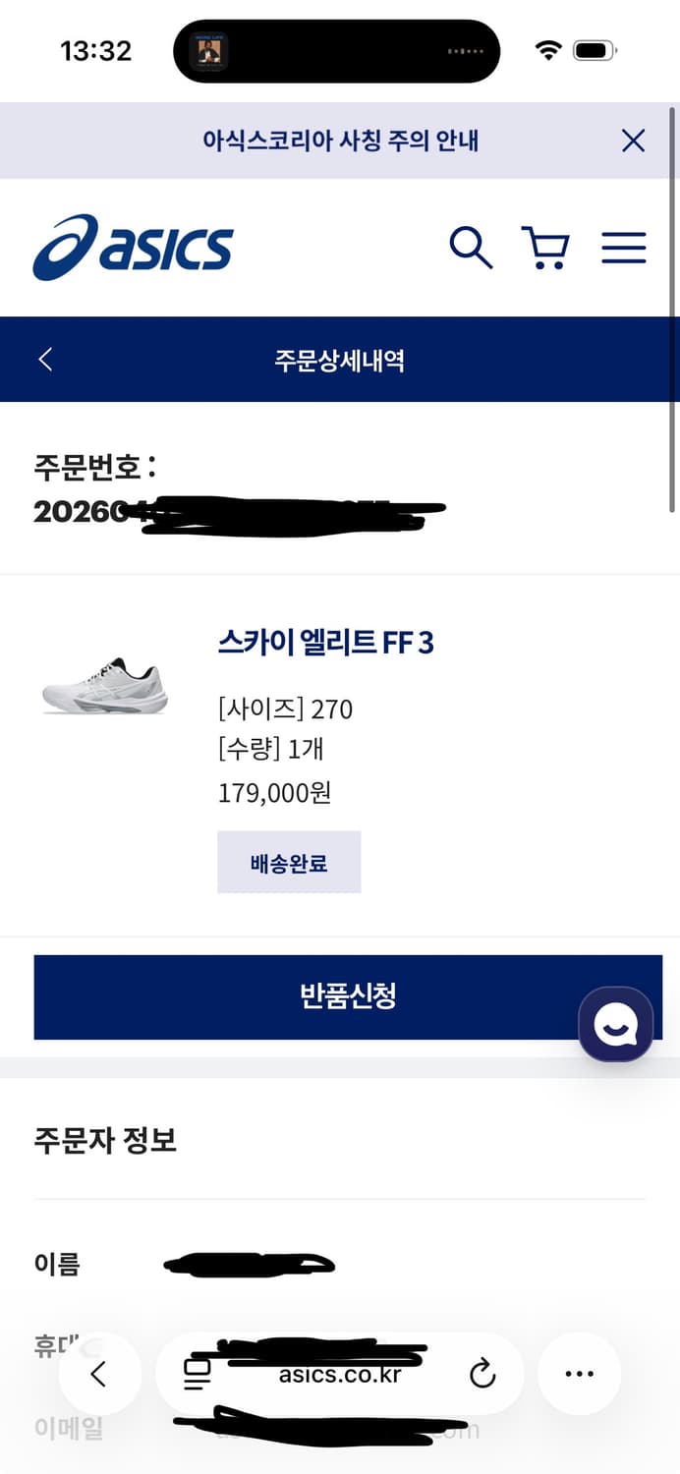Image resolution: width=680 pixels, height=1474 pixels.
Task: Tap the 배송완료 delivery status badge
Action: tap(289, 862)
